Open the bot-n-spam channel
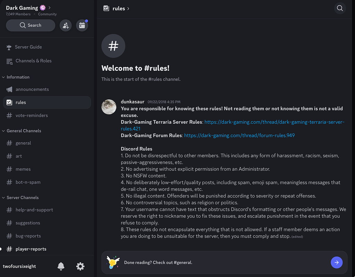 (x=28, y=182)
